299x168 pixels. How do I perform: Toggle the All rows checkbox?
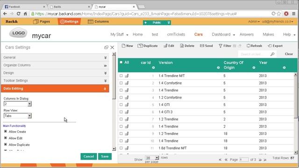coord(121,62)
